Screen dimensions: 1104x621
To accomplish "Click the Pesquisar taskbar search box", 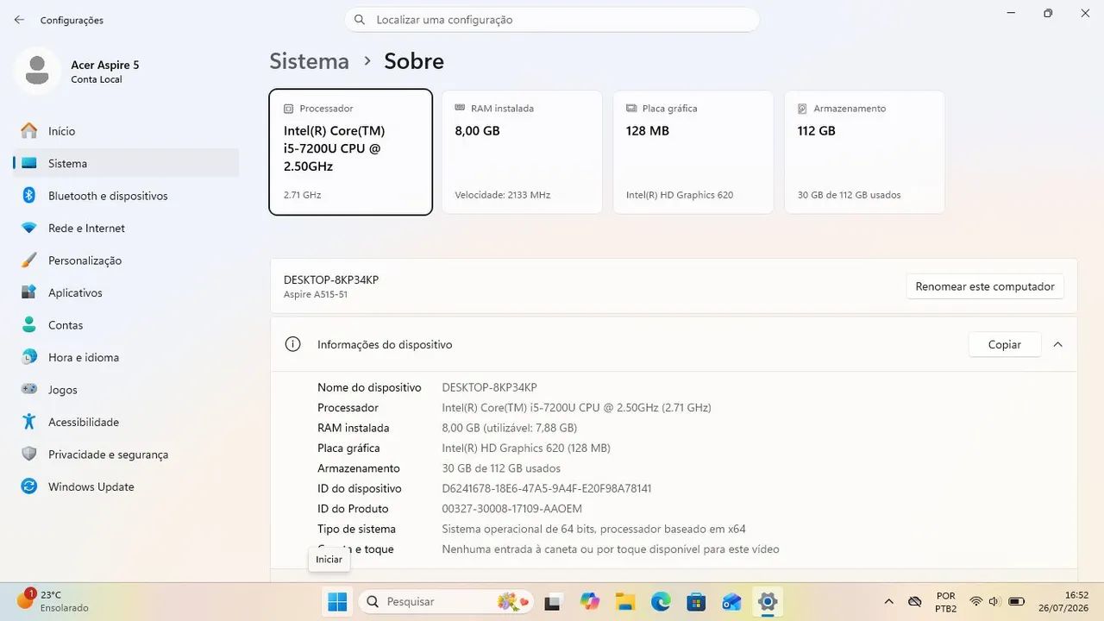I will pyautogui.click(x=447, y=601).
